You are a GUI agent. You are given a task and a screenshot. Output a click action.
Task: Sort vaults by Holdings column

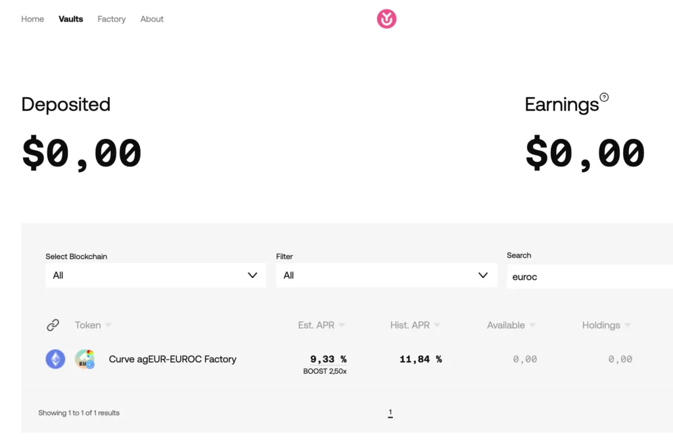tap(606, 325)
